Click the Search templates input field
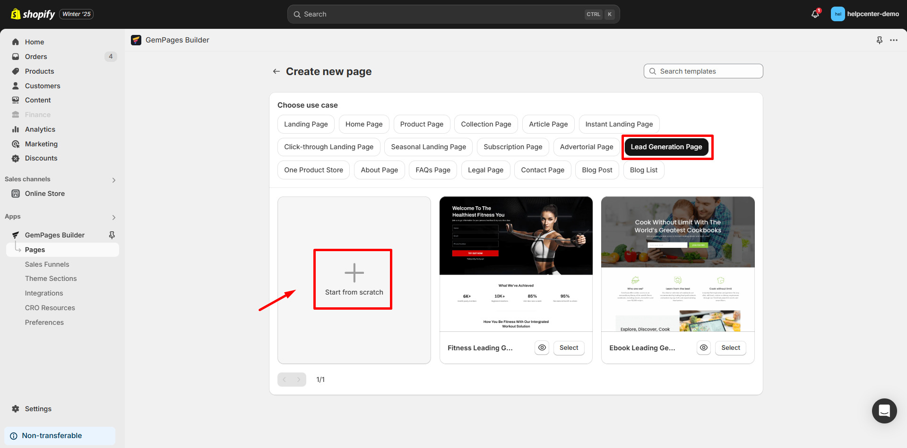 pos(703,71)
